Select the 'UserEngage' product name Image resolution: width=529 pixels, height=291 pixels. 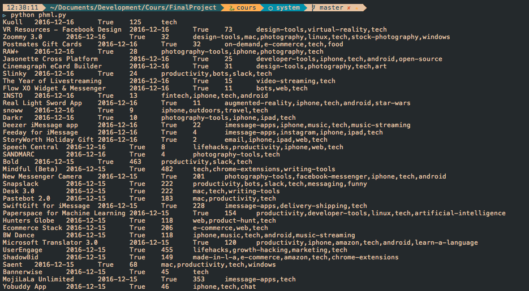pyautogui.click(x=23, y=250)
